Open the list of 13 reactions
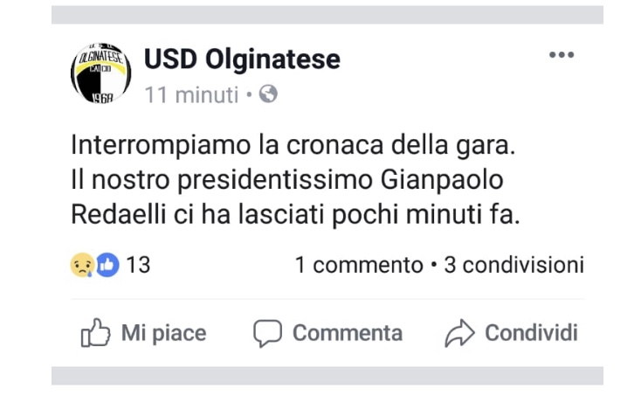The height and width of the screenshot is (396, 641). (138, 265)
